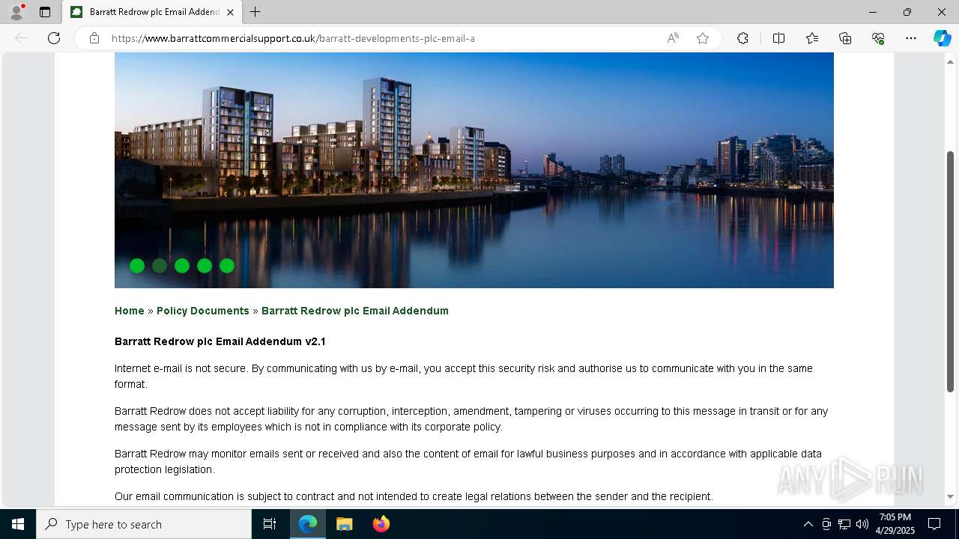Open the Windows Start menu

click(18, 524)
